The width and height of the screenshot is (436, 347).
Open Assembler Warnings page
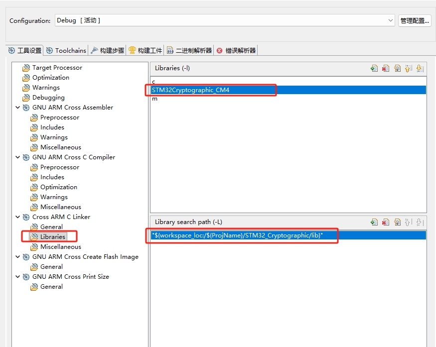pyautogui.click(x=54, y=137)
